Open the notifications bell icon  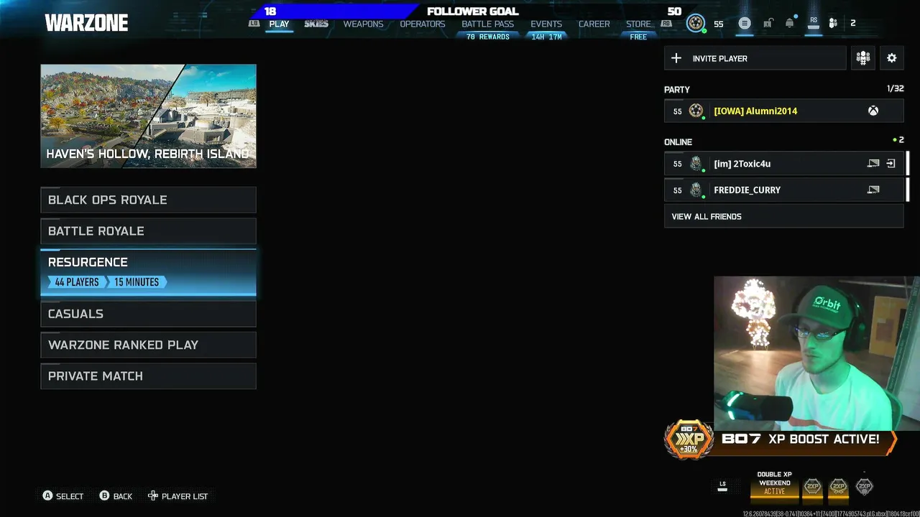789,23
